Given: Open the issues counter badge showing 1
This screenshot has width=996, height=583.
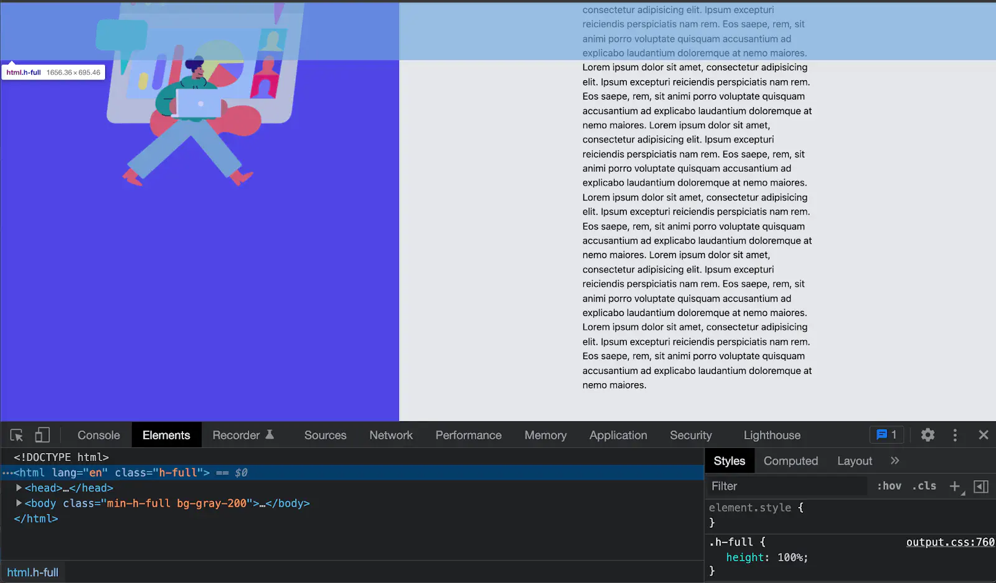Looking at the screenshot, I should [886, 435].
